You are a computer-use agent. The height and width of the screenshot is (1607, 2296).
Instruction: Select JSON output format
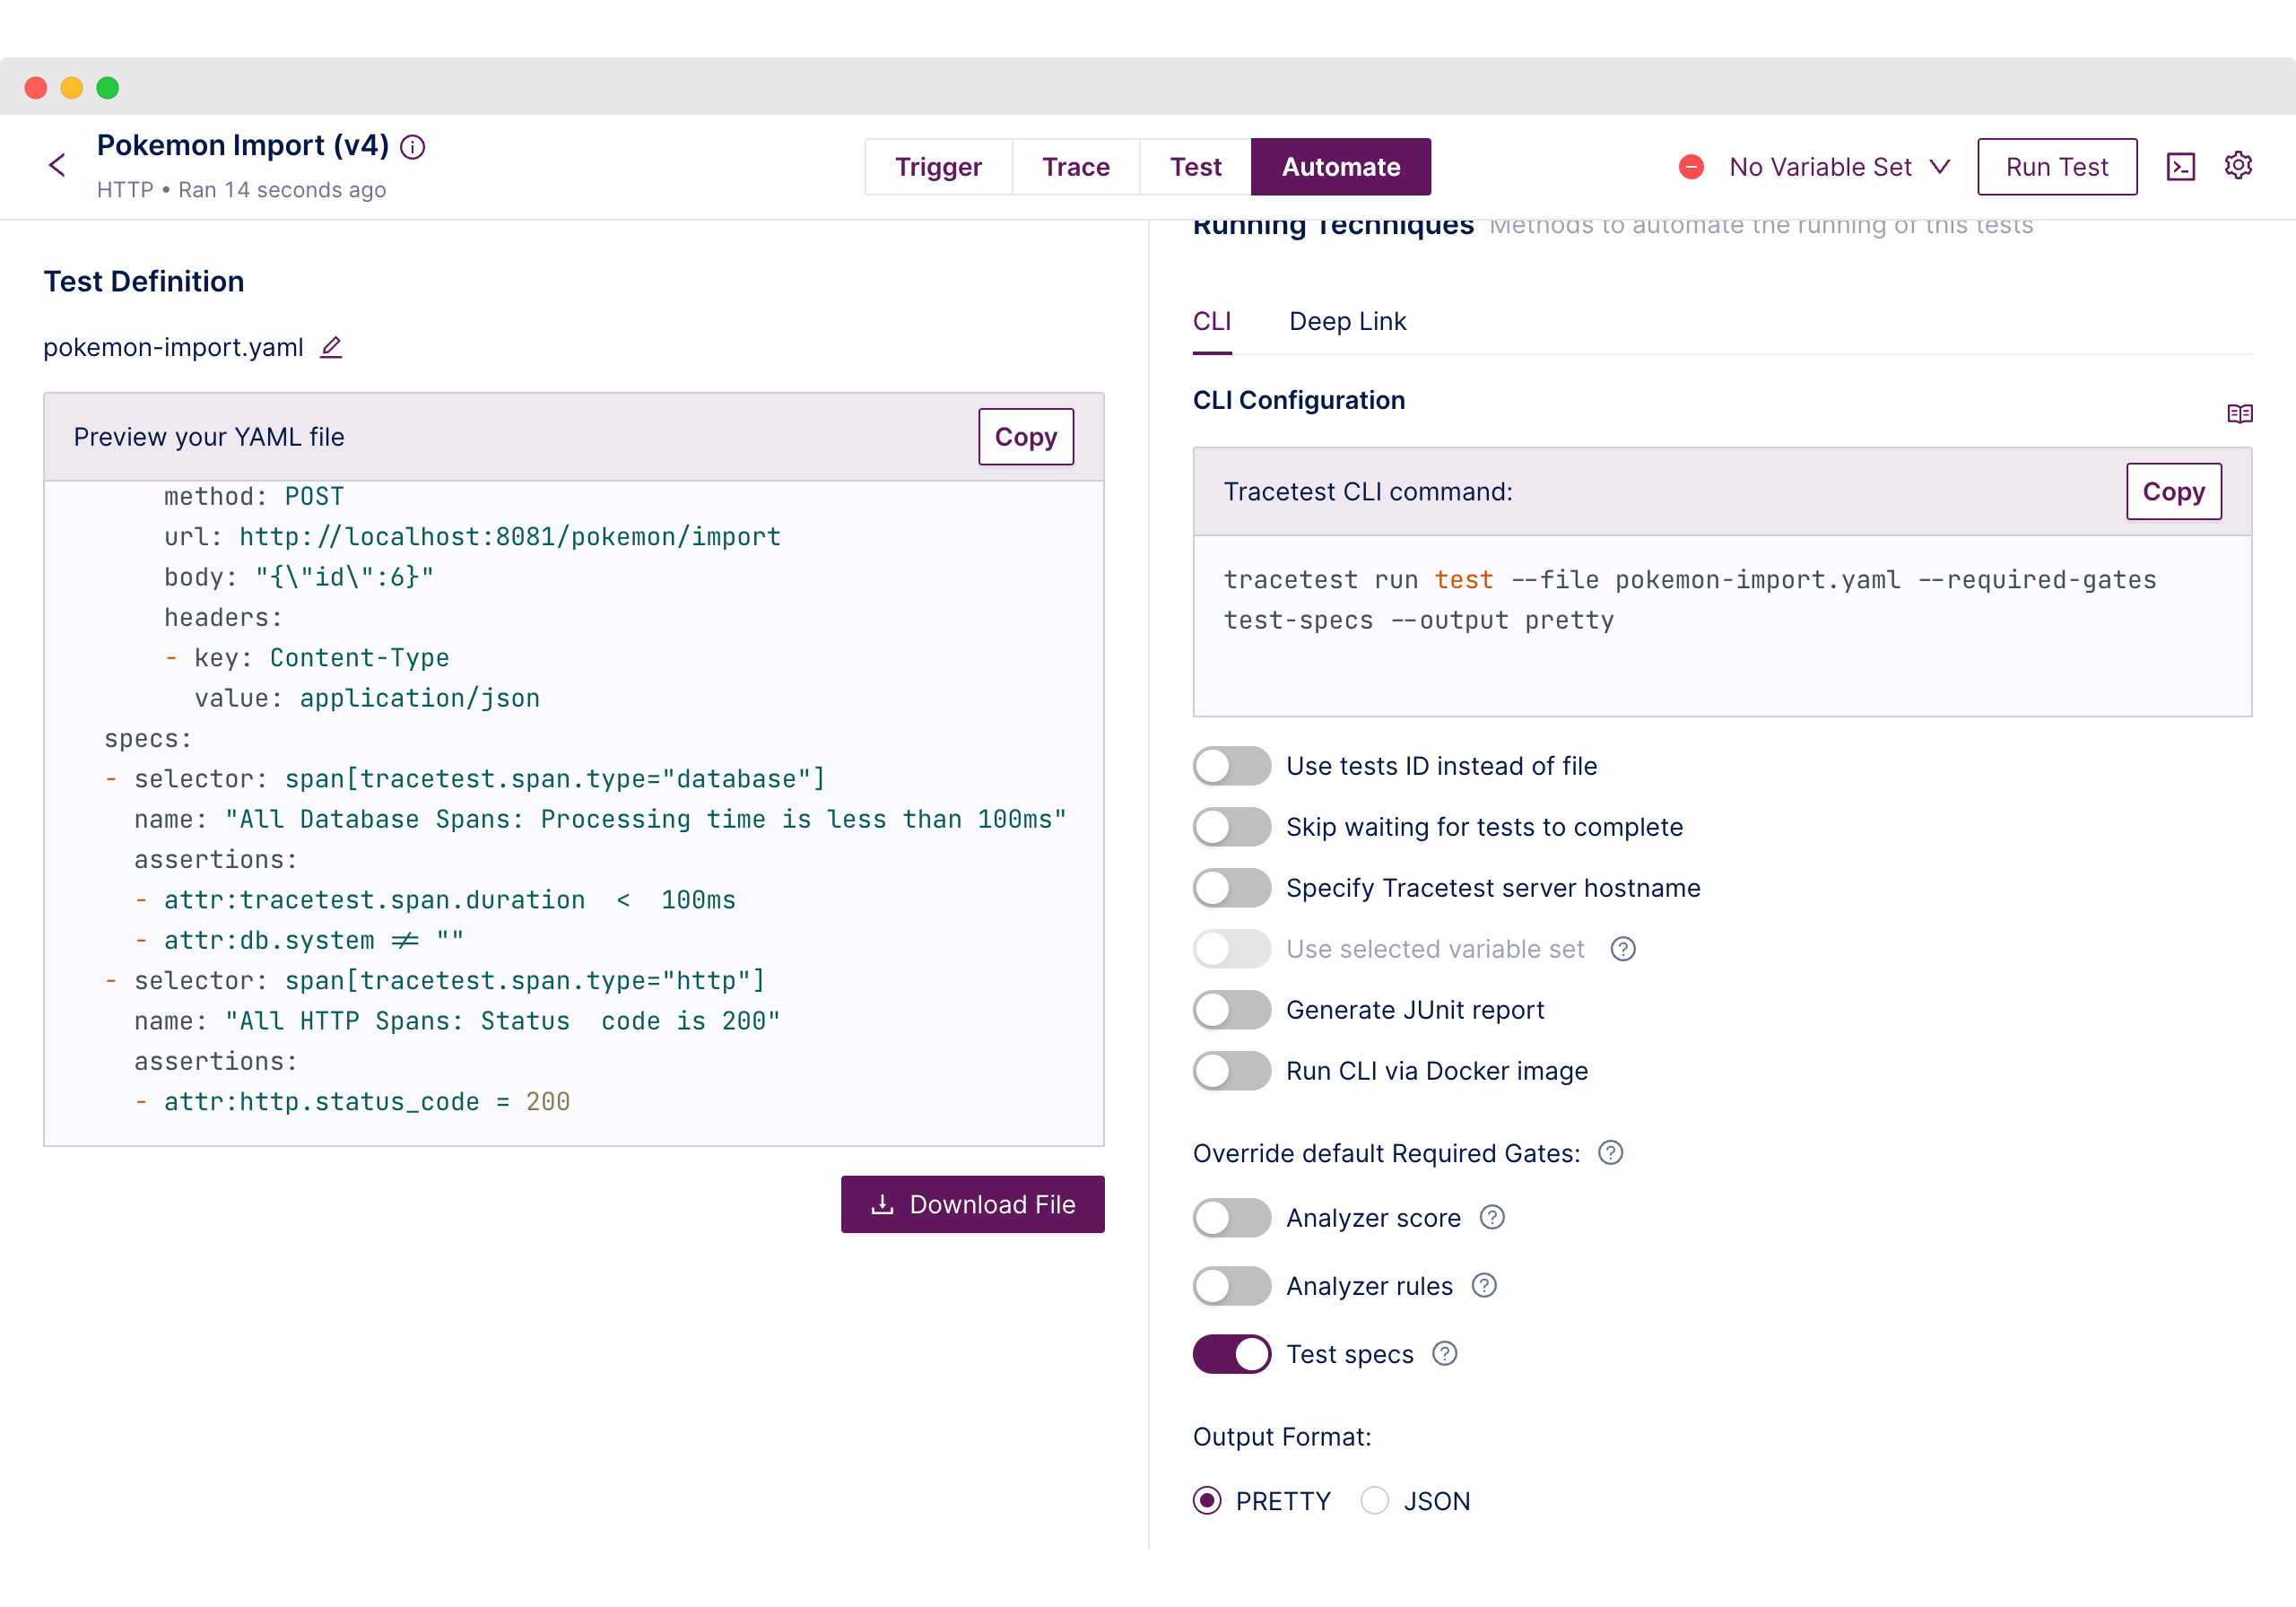(1374, 1500)
